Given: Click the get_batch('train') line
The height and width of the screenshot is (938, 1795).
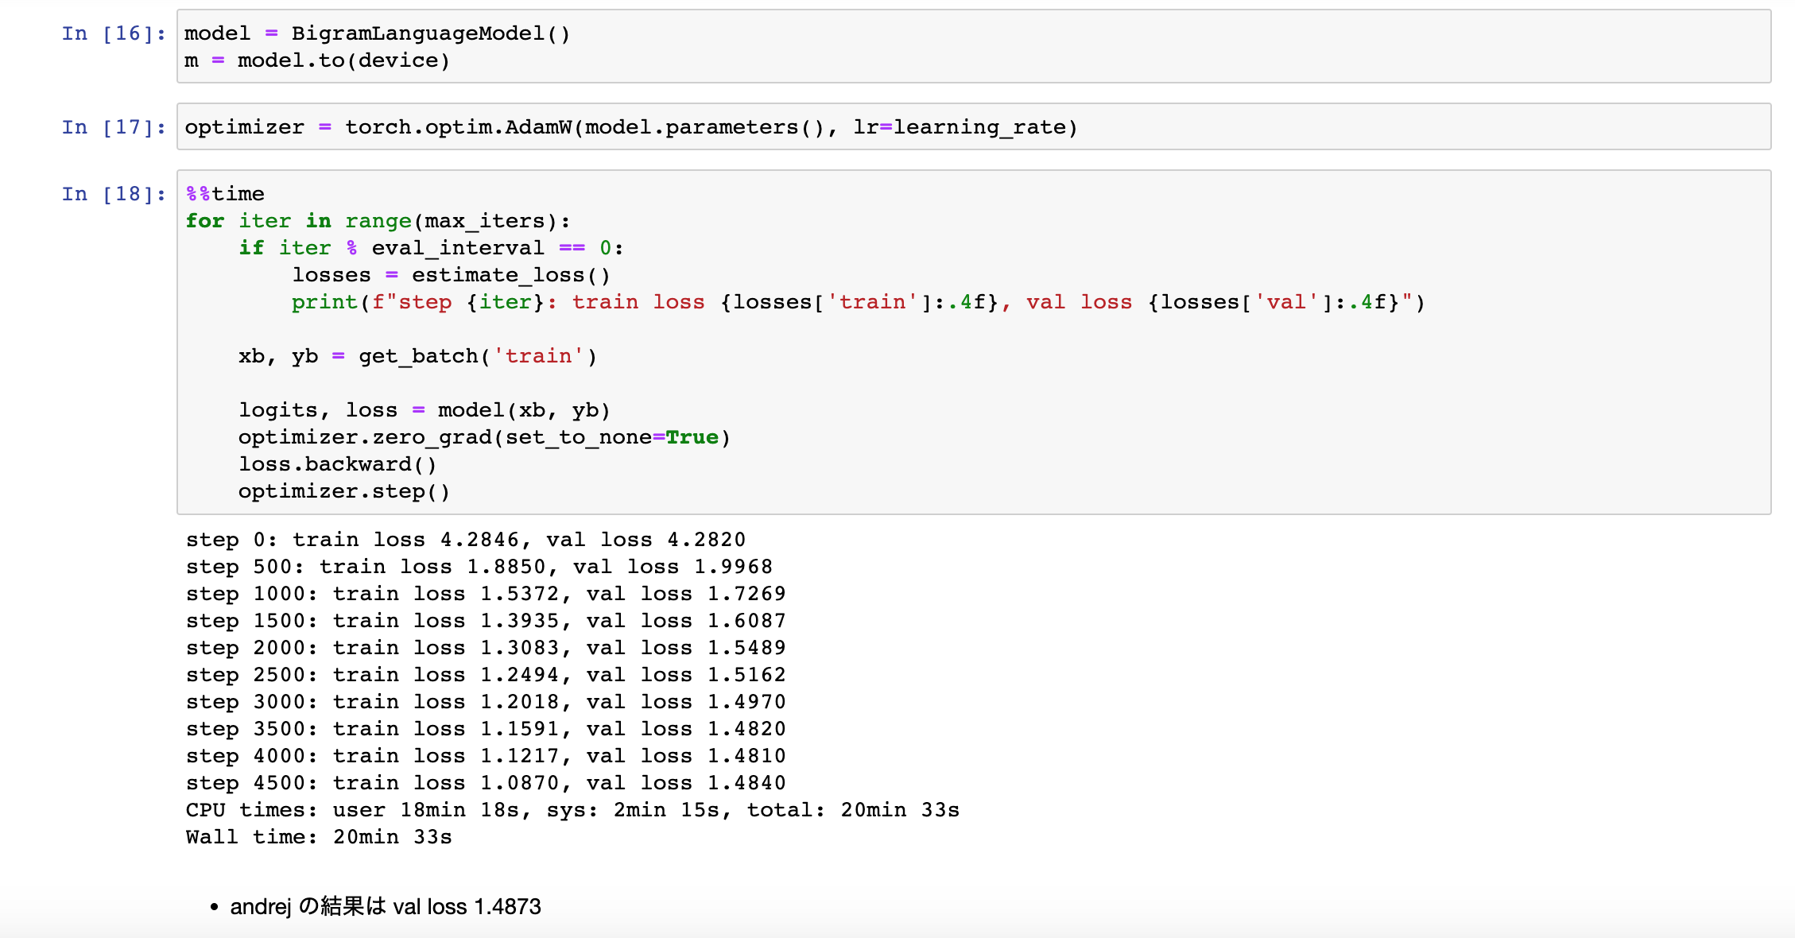Looking at the screenshot, I should (417, 356).
